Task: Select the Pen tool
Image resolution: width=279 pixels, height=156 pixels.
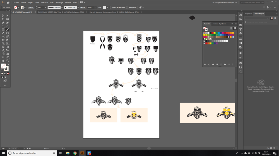Action: click(x=3, y=23)
